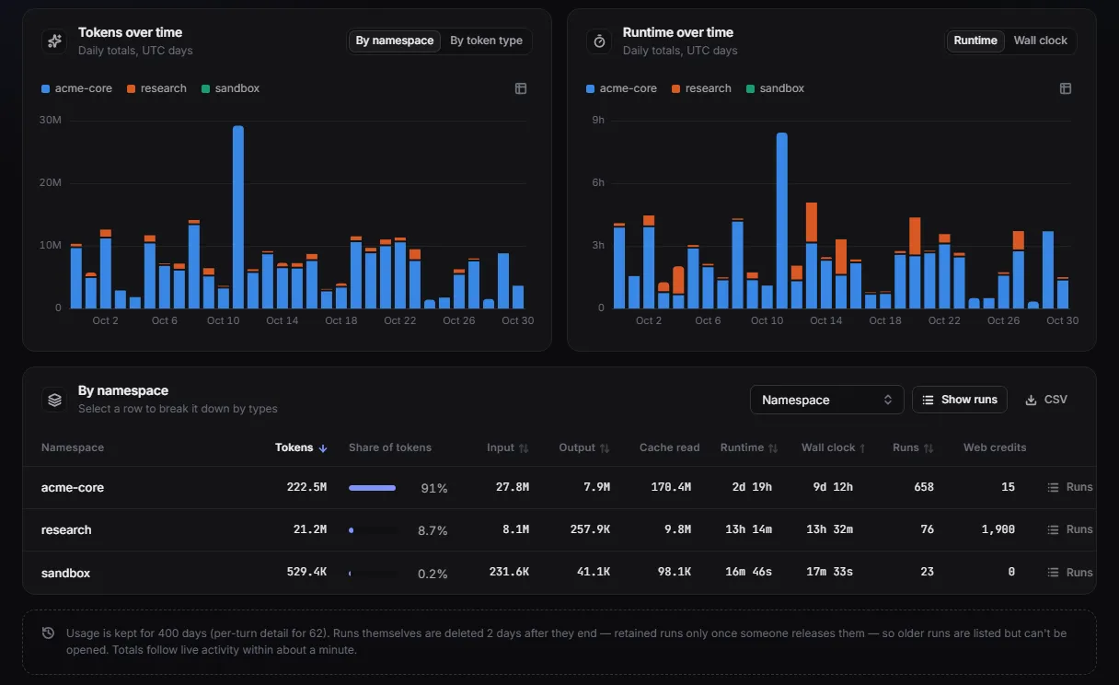This screenshot has height=685, width=1119.
Task: Click the 1,900 web credits value
Action: (x=998, y=529)
